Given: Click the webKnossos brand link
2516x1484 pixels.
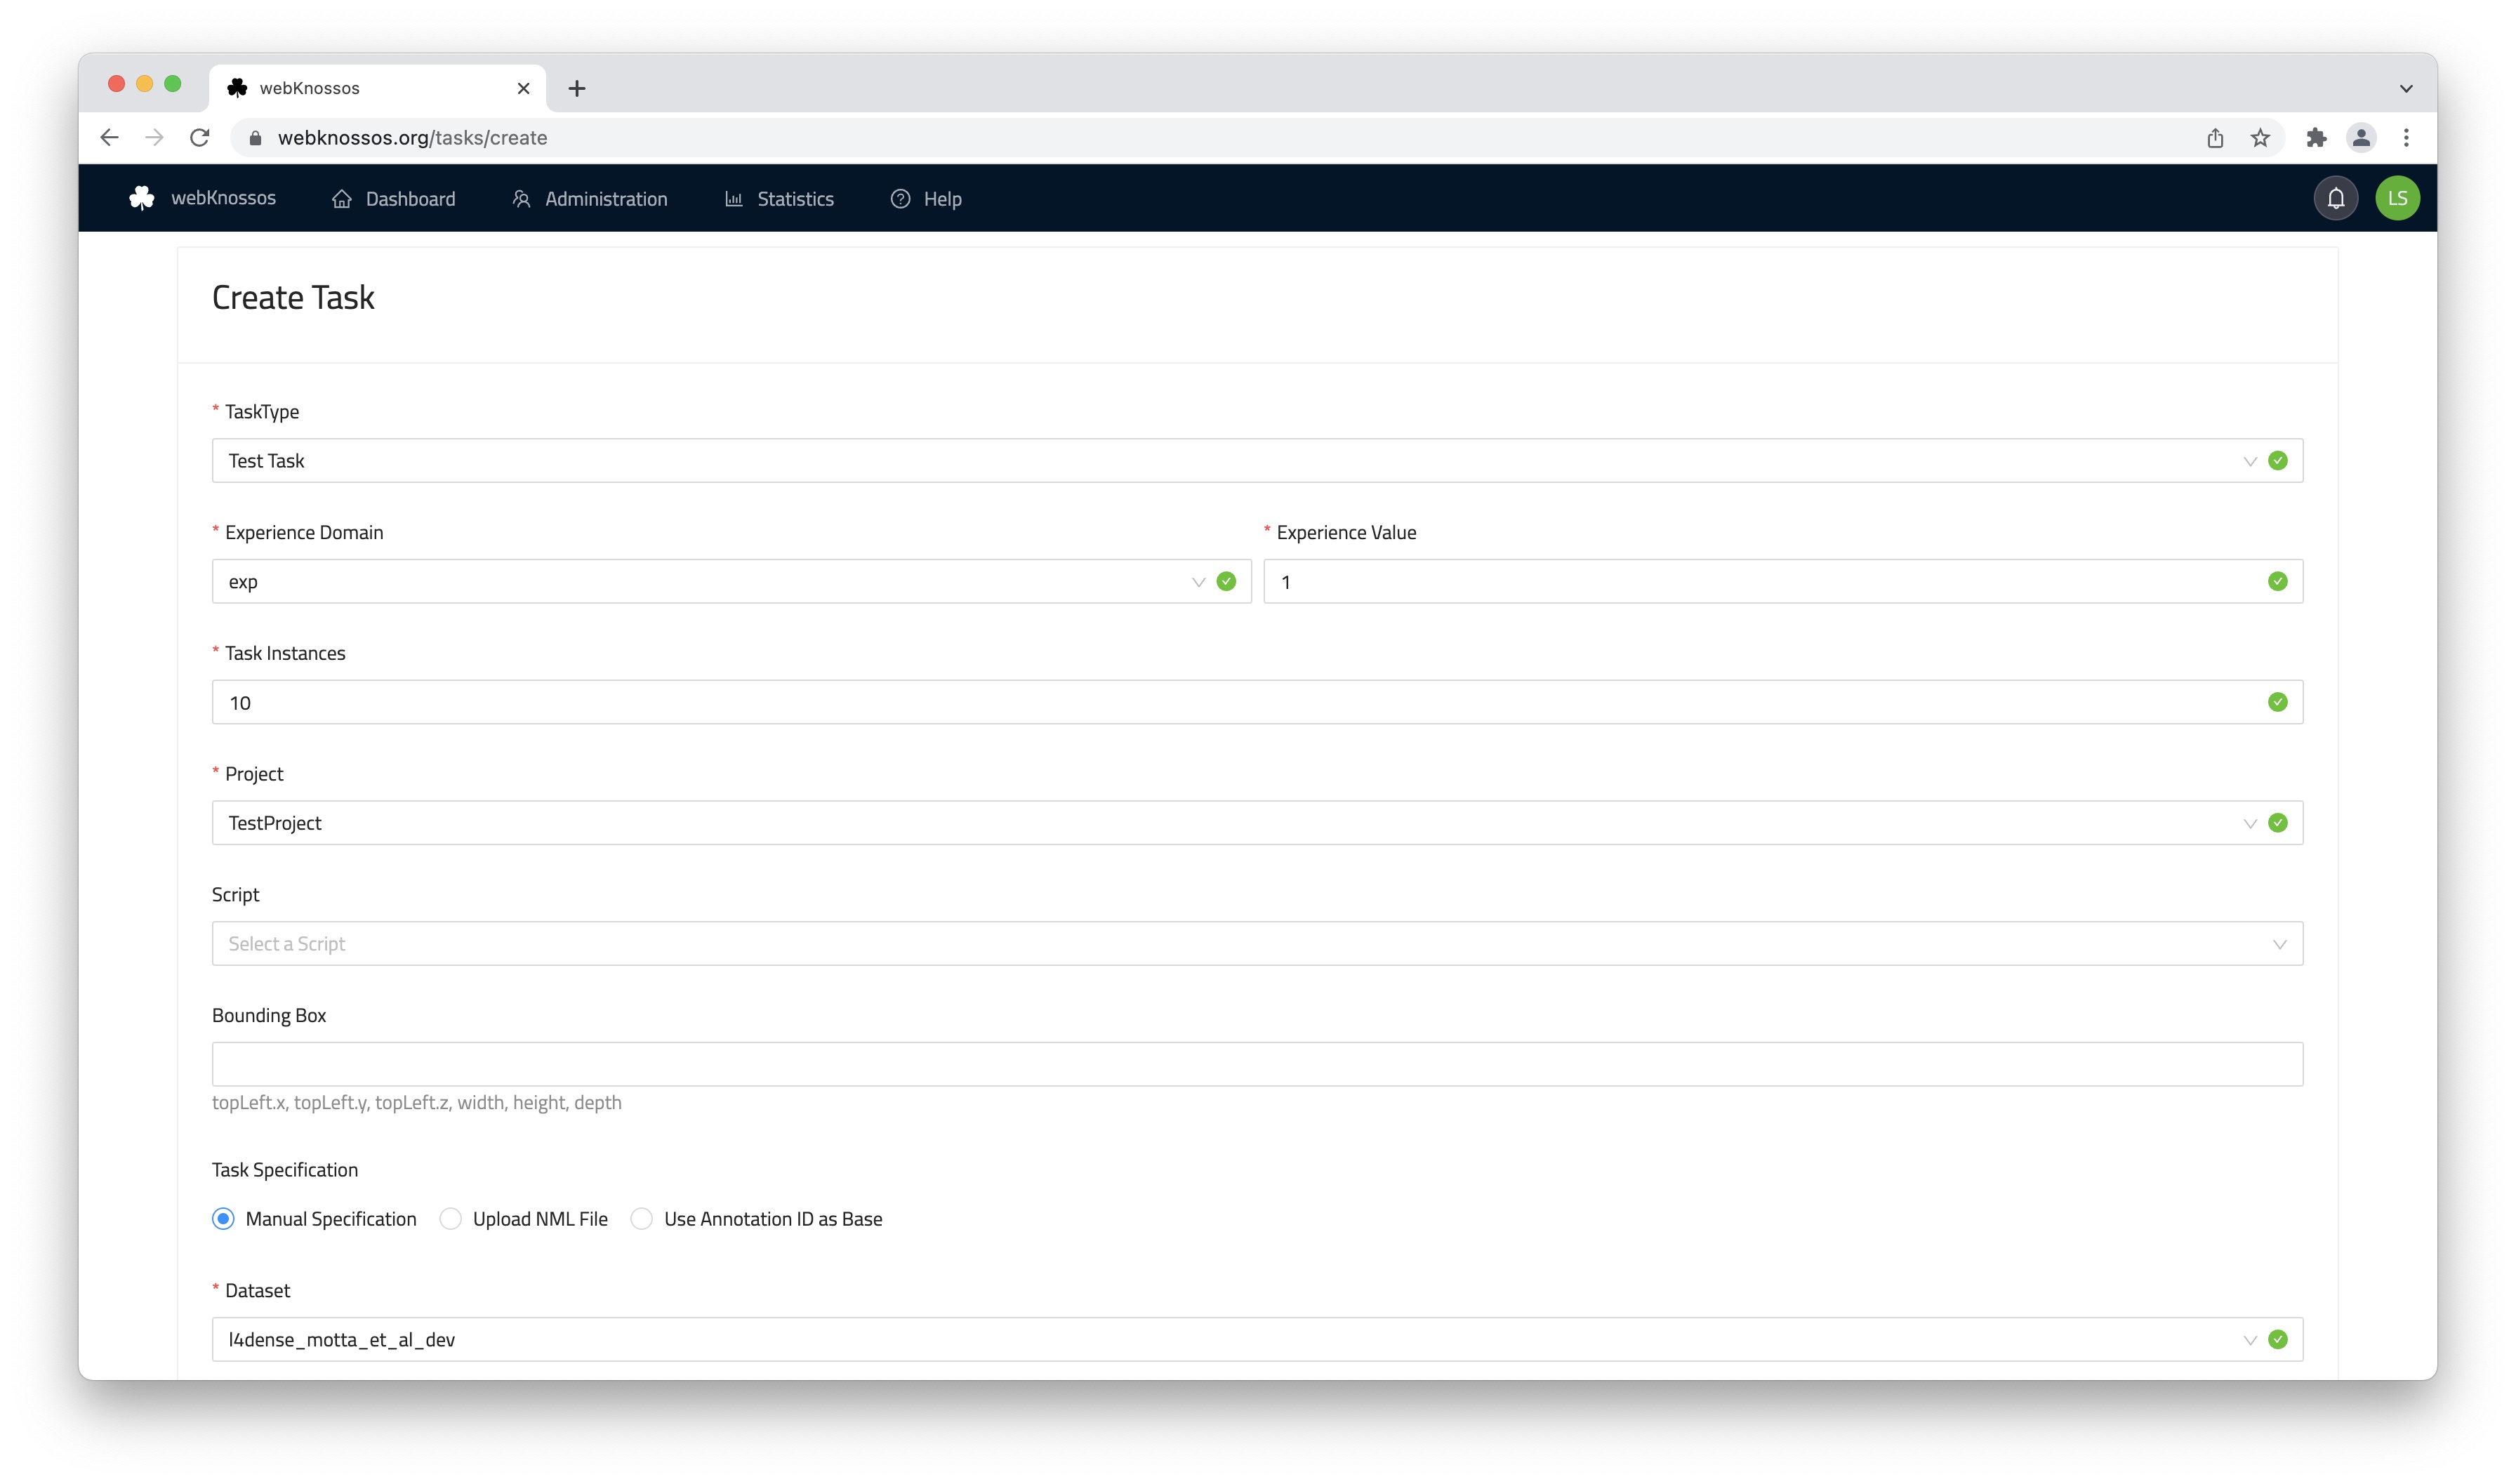Looking at the screenshot, I should click(x=223, y=198).
